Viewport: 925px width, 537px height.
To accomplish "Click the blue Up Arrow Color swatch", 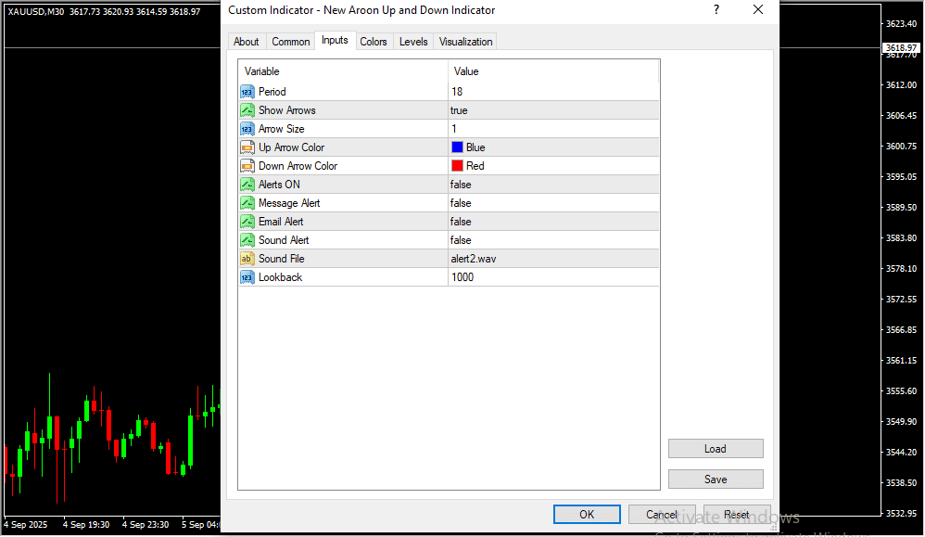I will pyautogui.click(x=457, y=147).
